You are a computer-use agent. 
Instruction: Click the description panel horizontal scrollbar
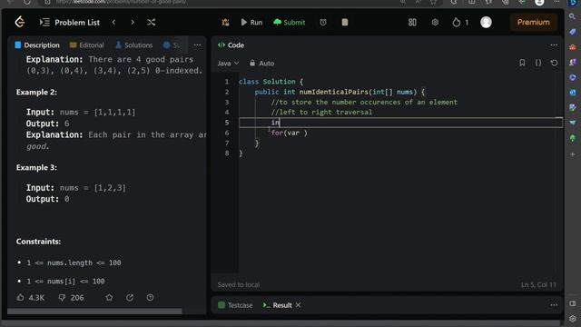(x=94, y=312)
